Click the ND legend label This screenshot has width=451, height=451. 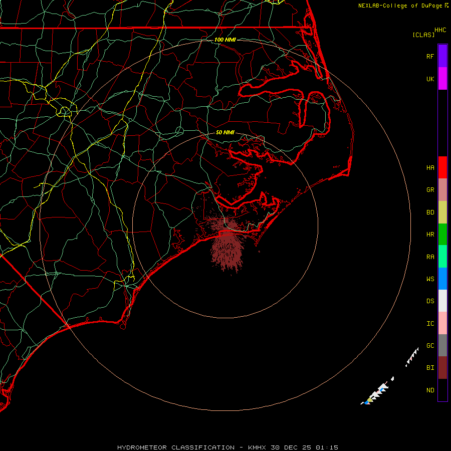[430, 390]
